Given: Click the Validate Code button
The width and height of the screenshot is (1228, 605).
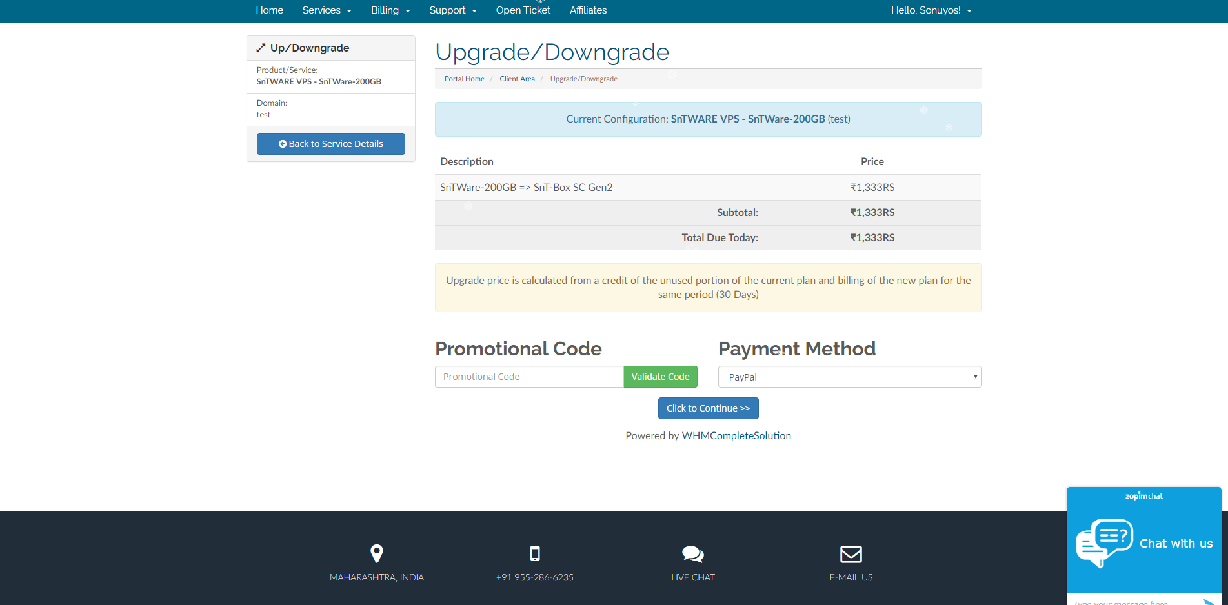Looking at the screenshot, I should click(660, 377).
